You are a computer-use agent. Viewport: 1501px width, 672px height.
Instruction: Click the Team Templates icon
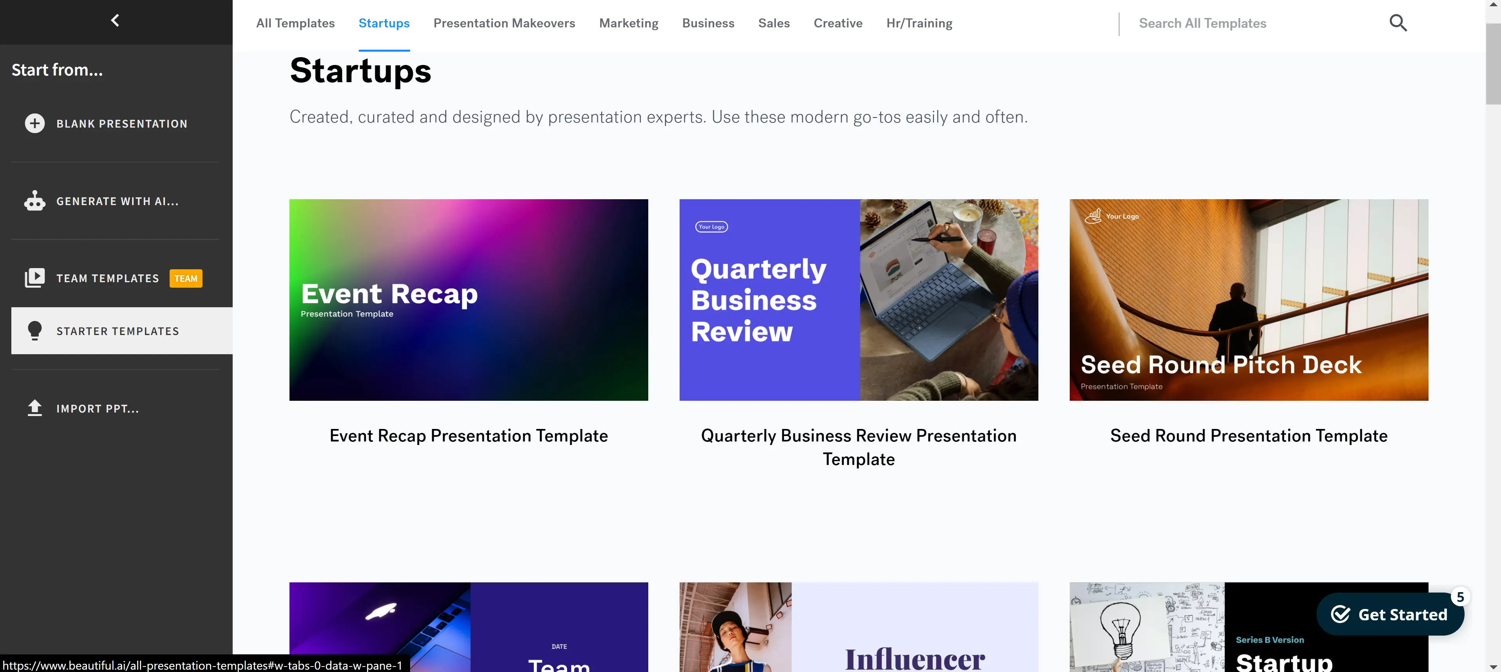coord(34,278)
